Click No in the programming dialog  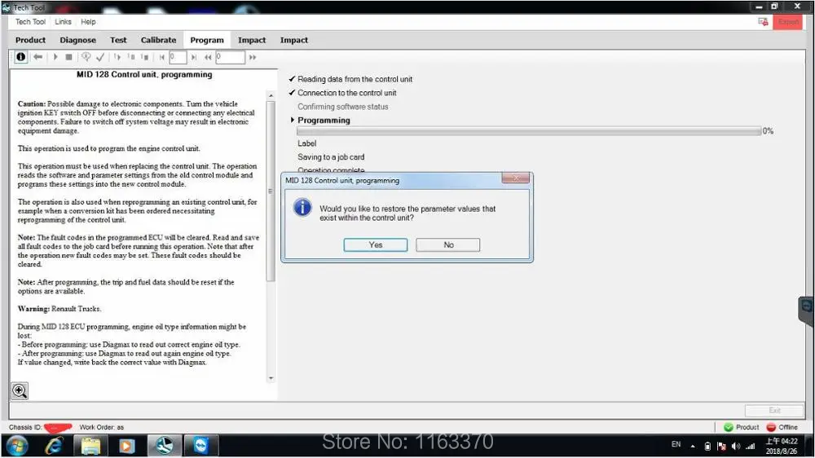click(448, 244)
